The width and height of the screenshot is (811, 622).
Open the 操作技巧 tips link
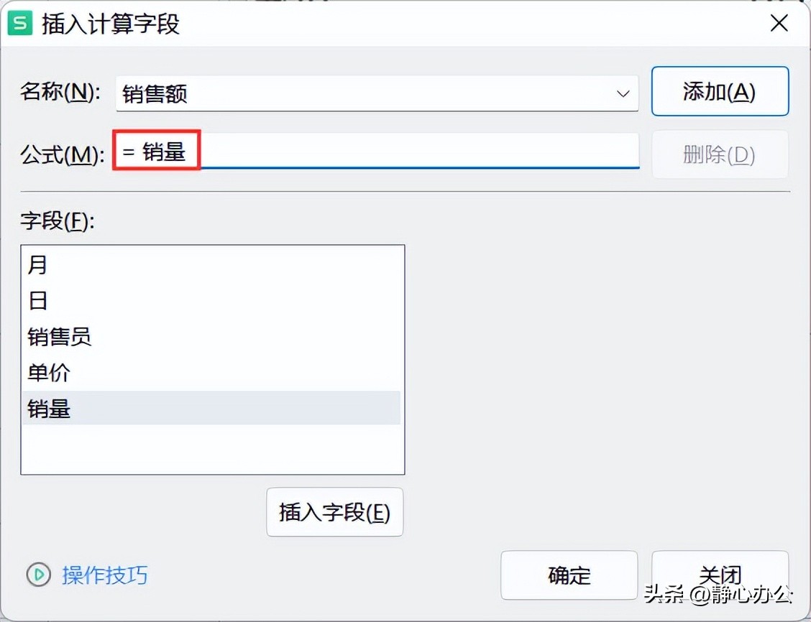[105, 575]
